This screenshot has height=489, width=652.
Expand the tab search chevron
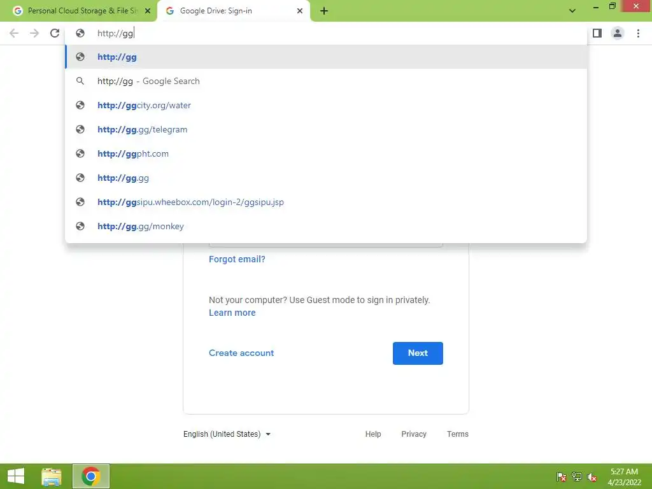click(x=572, y=11)
